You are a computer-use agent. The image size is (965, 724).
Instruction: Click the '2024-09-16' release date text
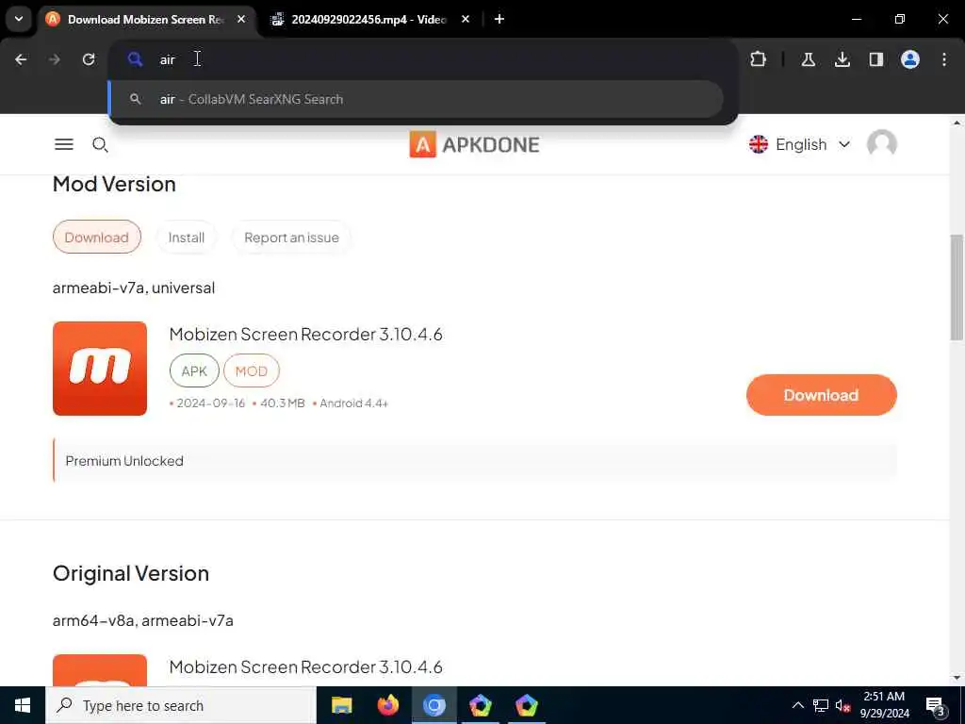coord(210,403)
